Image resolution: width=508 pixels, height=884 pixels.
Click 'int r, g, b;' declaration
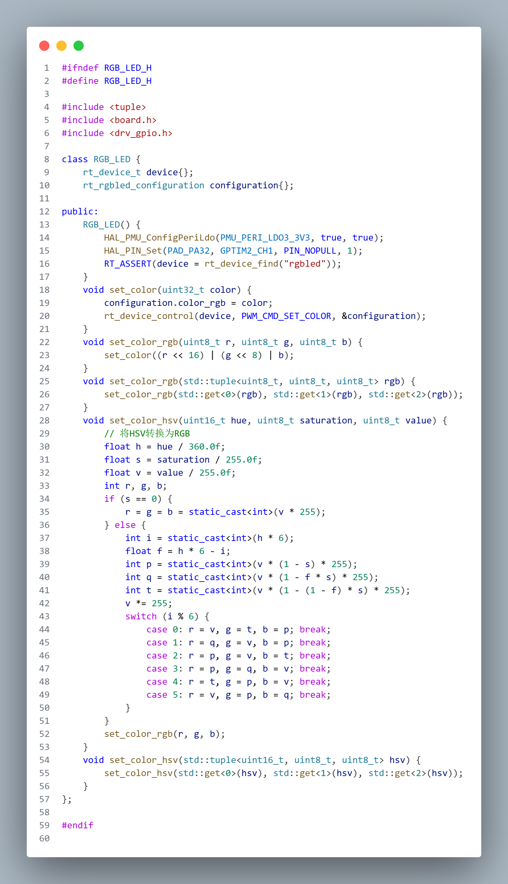[x=136, y=486]
